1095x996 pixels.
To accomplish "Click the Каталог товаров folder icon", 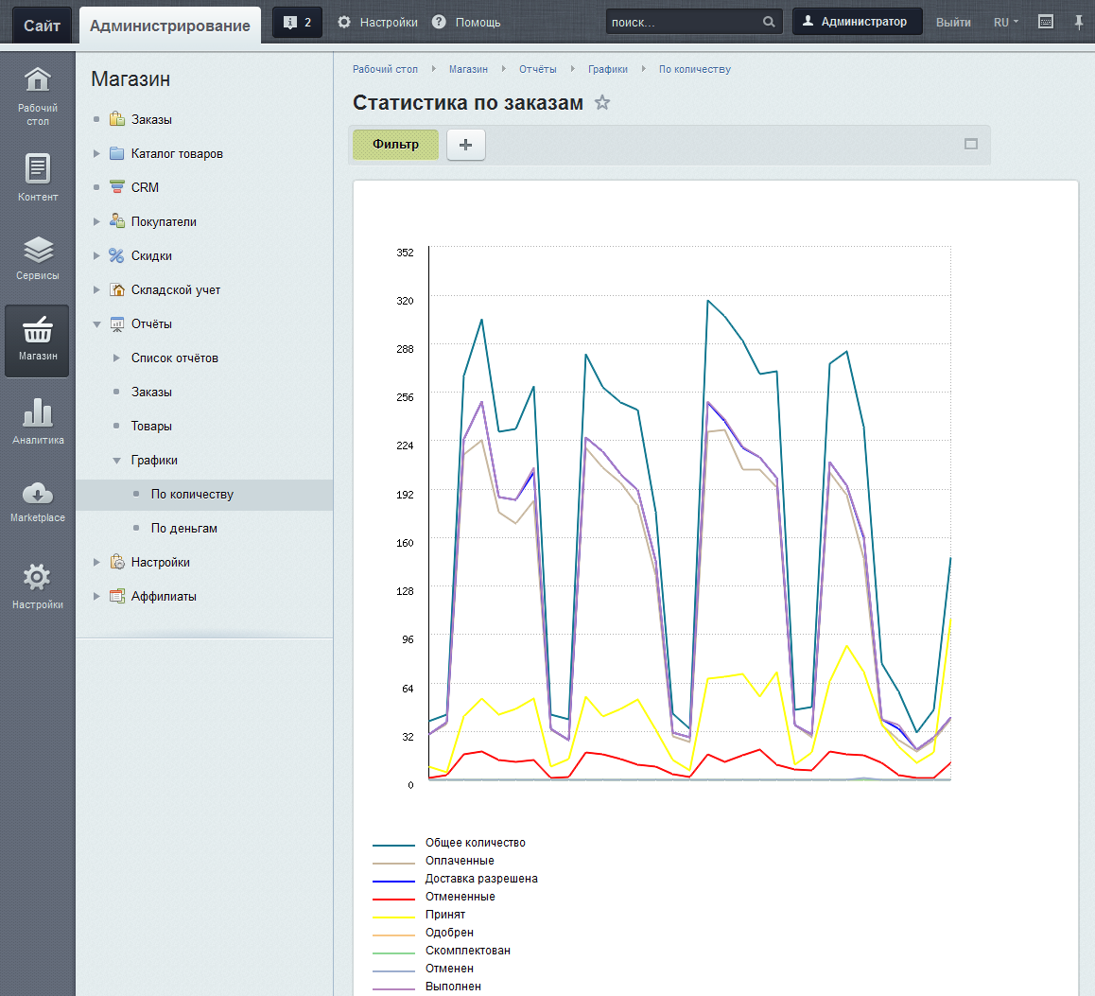I will tap(117, 153).
